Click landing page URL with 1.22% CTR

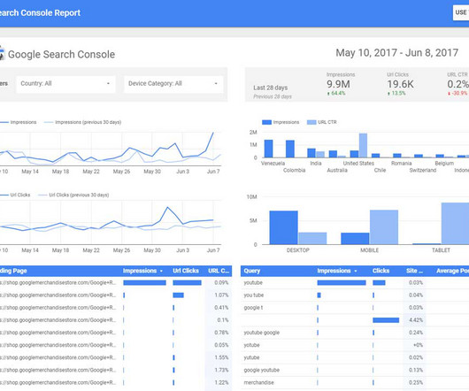[58, 383]
